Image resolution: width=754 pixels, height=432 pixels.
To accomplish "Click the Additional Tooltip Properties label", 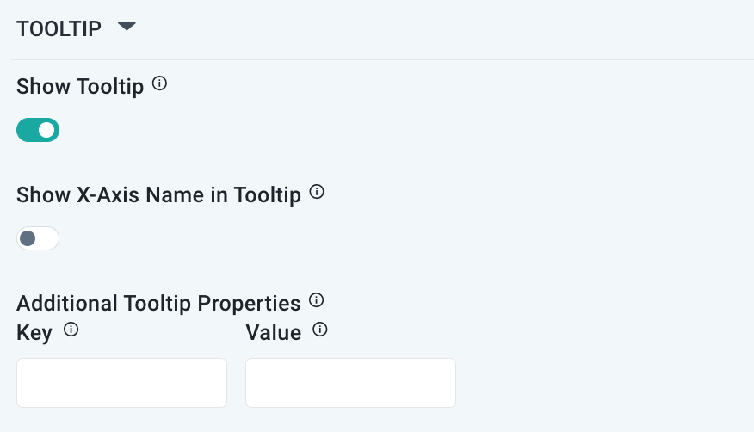I will [158, 303].
